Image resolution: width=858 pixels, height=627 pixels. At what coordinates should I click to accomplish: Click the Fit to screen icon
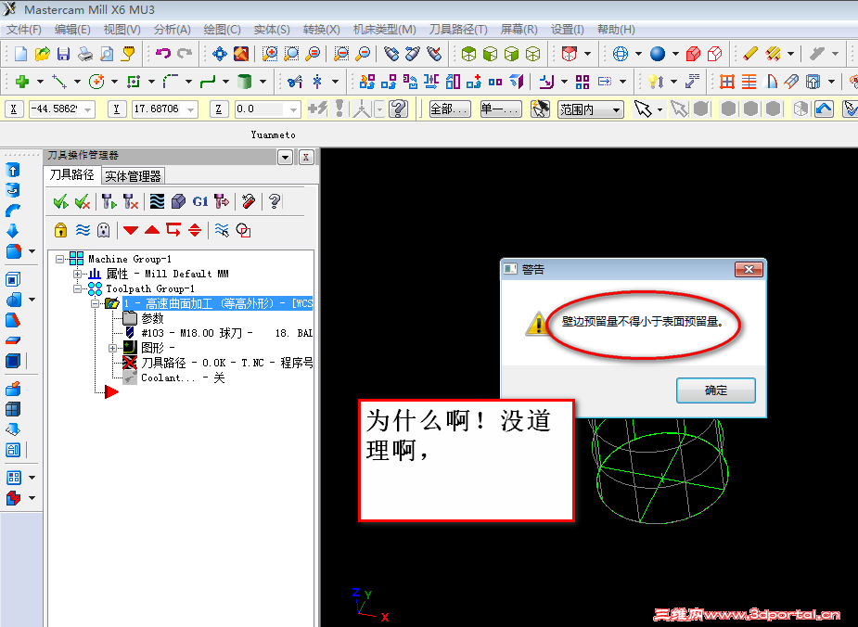[220, 54]
